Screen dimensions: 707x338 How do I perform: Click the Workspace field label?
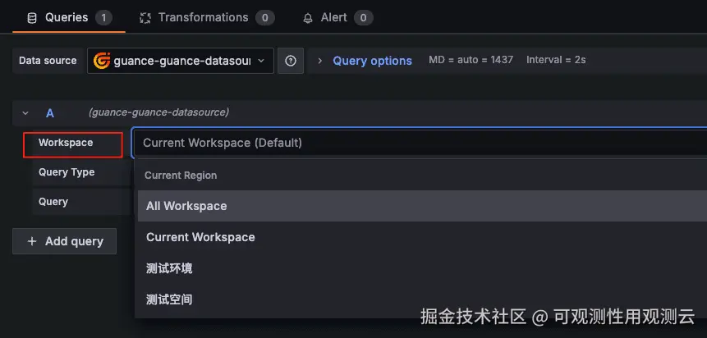click(66, 143)
